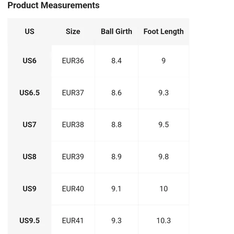Select the US9.5 row label

29,221
